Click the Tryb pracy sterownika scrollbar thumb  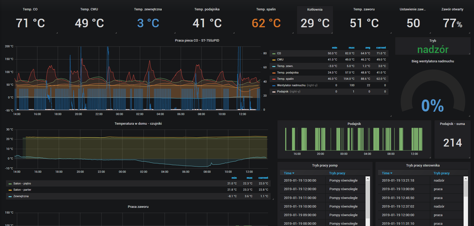(x=466, y=189)
